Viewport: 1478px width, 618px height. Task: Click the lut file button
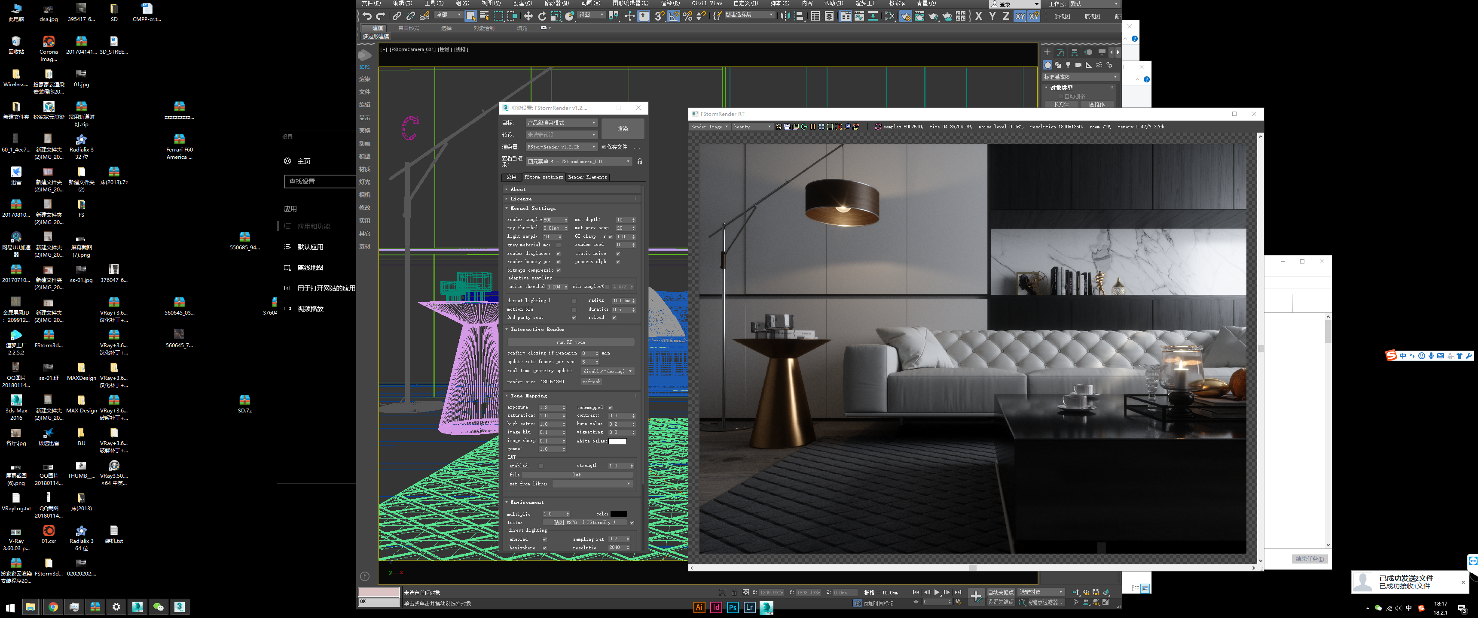[x=577, y=475]
